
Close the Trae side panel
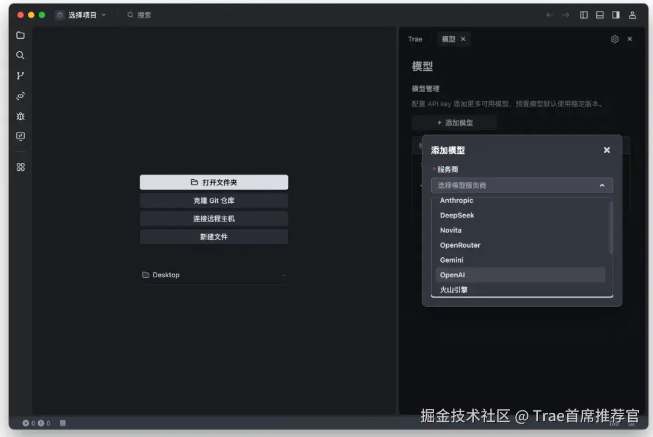pyautogui.click(x=629, y=39)
